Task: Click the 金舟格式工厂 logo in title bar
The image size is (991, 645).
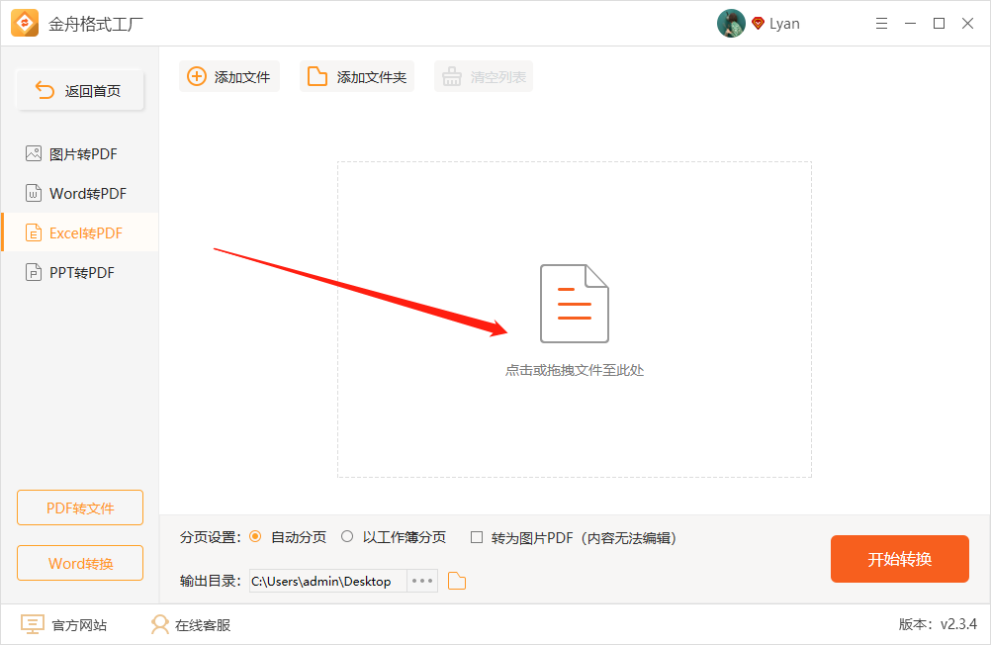Action: coord(25,22)
